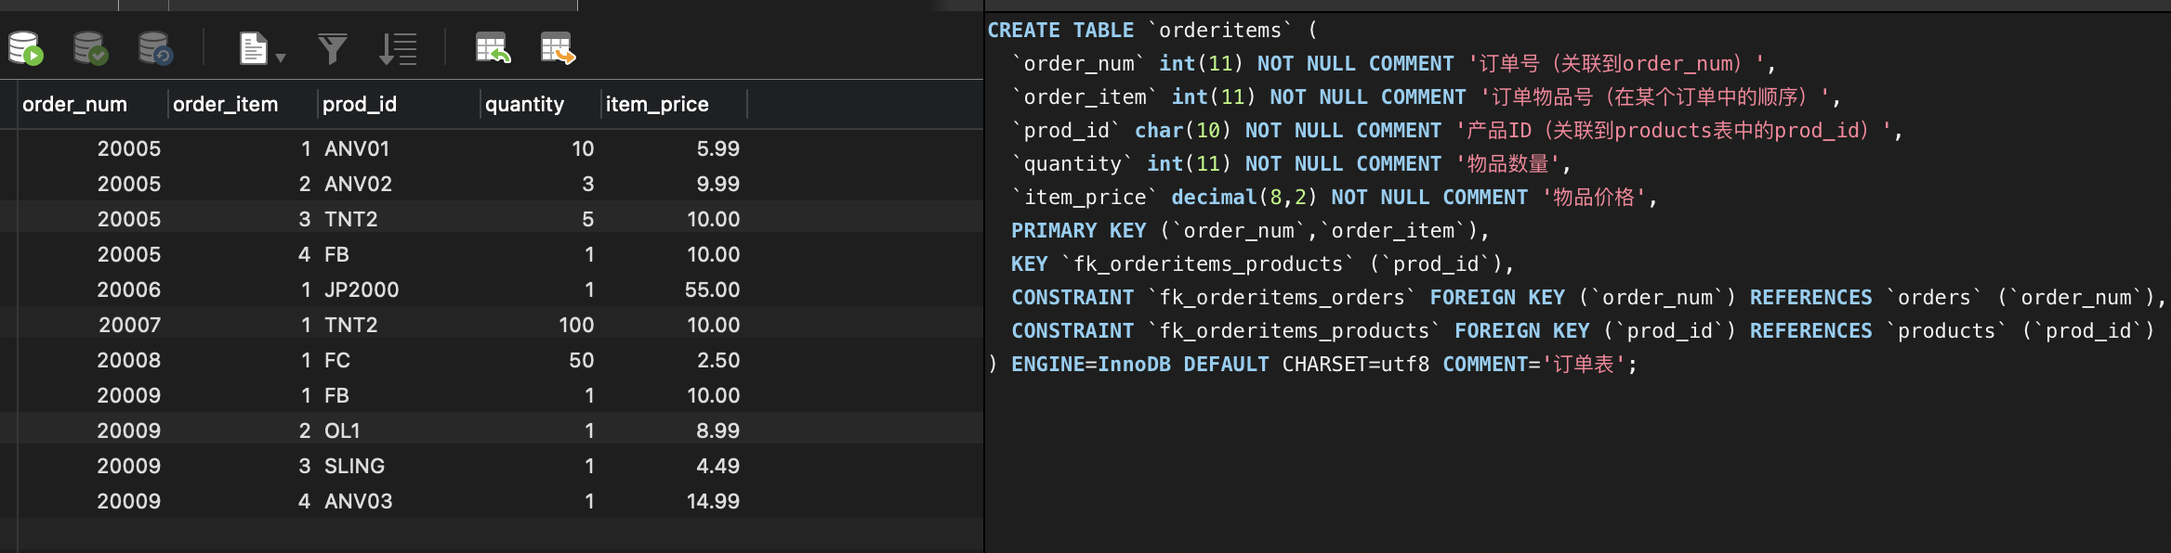
Task: Click the quantity column header
Action: coord(524,104)
